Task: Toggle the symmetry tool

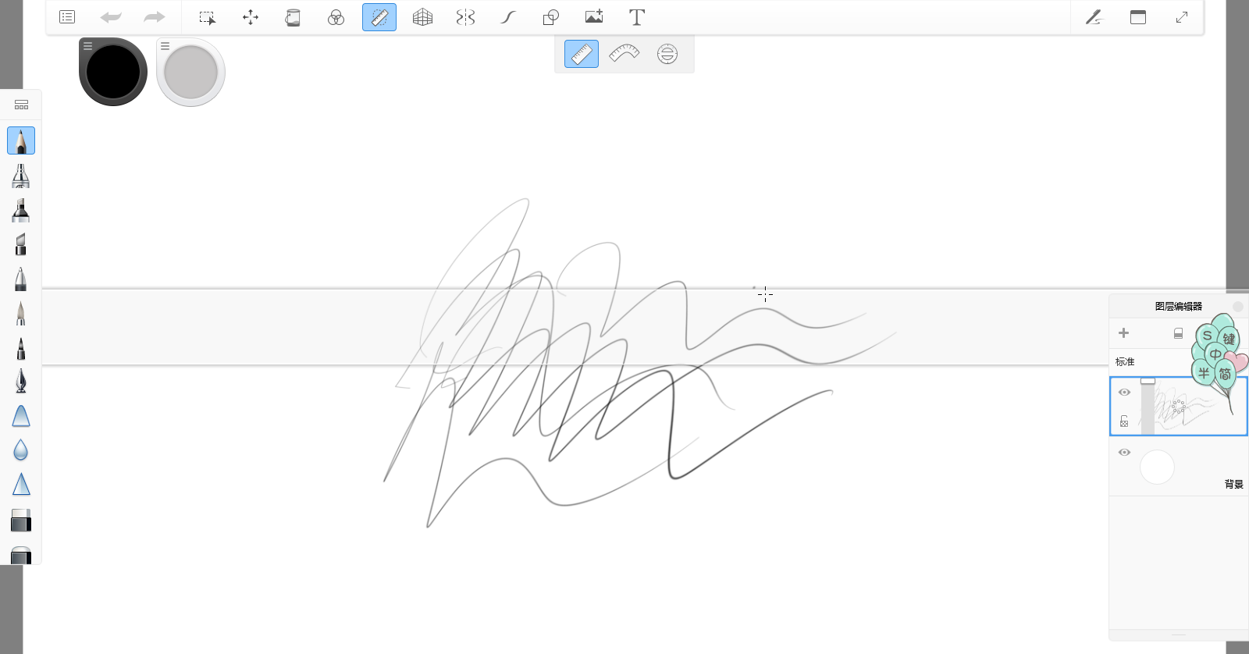Action: coord(465,17)
